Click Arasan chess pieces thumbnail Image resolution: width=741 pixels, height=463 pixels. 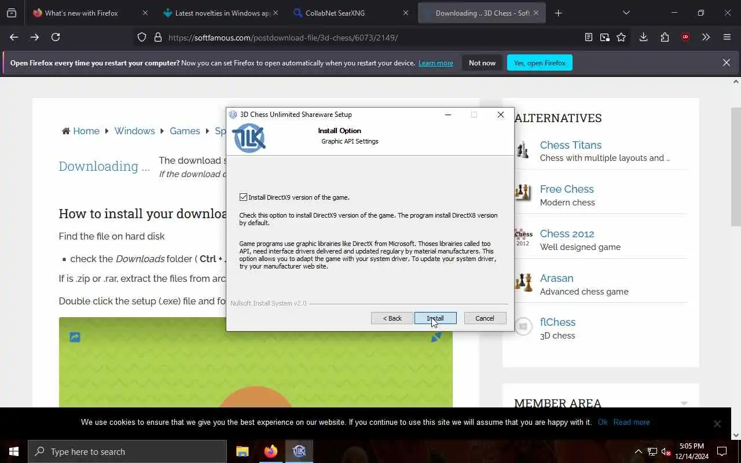[x=523, y=282]
